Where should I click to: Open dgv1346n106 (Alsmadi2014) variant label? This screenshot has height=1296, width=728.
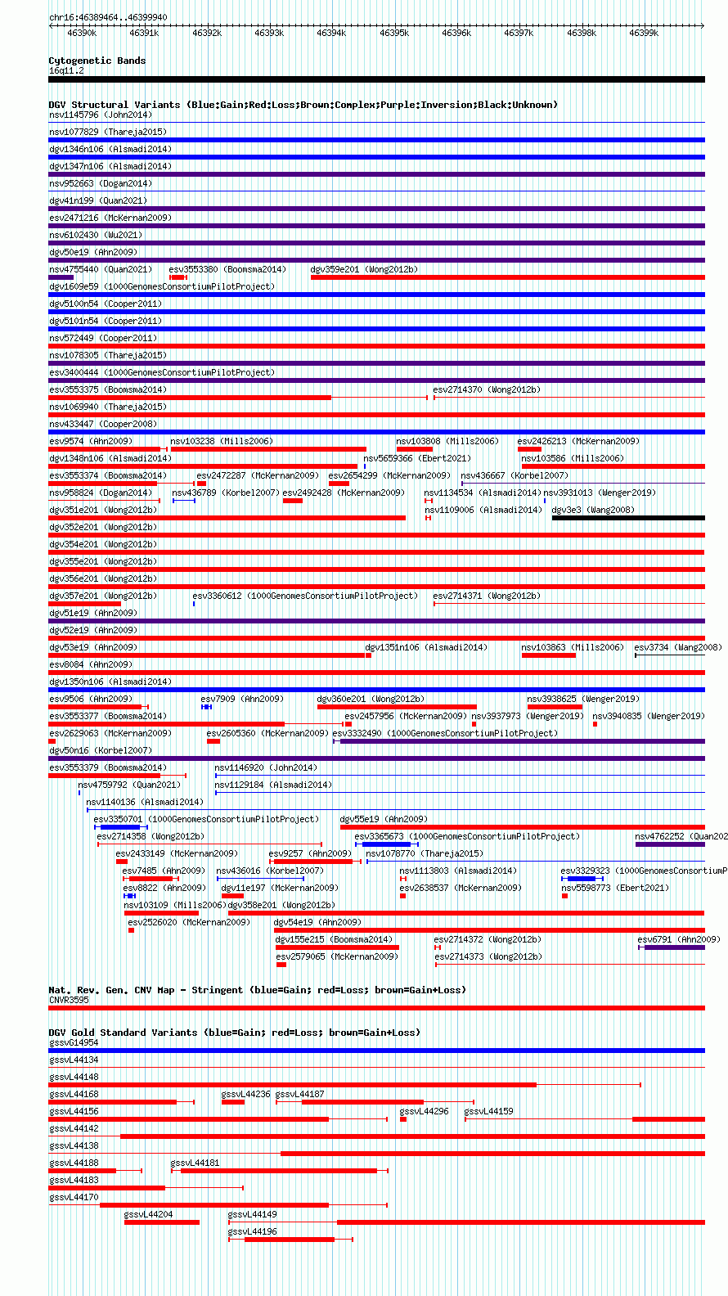[110, 149]
